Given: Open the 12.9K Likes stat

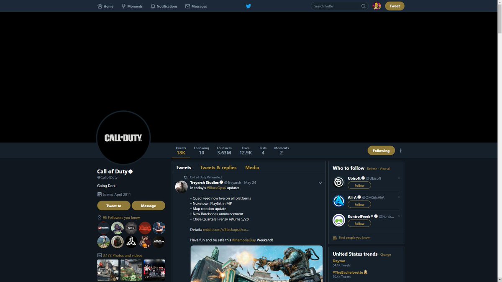Looking at the screenshot, I should point(246,151).
